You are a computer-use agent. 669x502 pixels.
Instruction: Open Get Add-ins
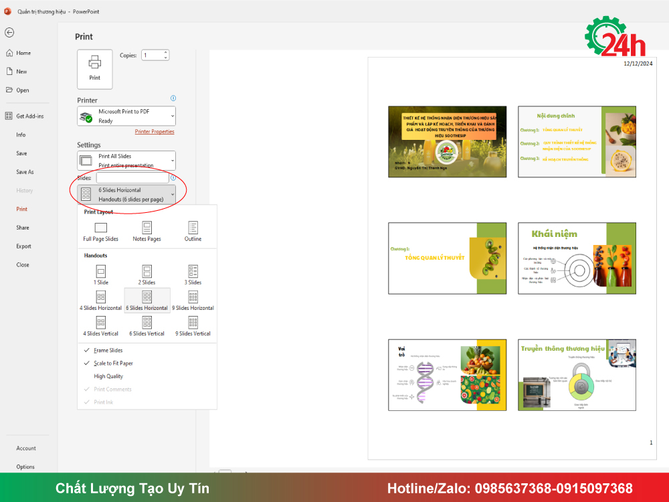[25, 116]
